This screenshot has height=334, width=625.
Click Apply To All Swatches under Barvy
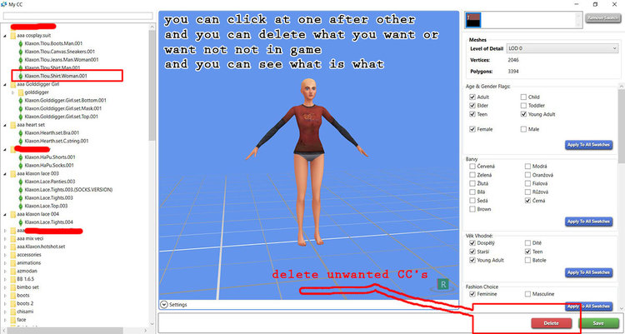pyautogui.click(x=588, y=222)
